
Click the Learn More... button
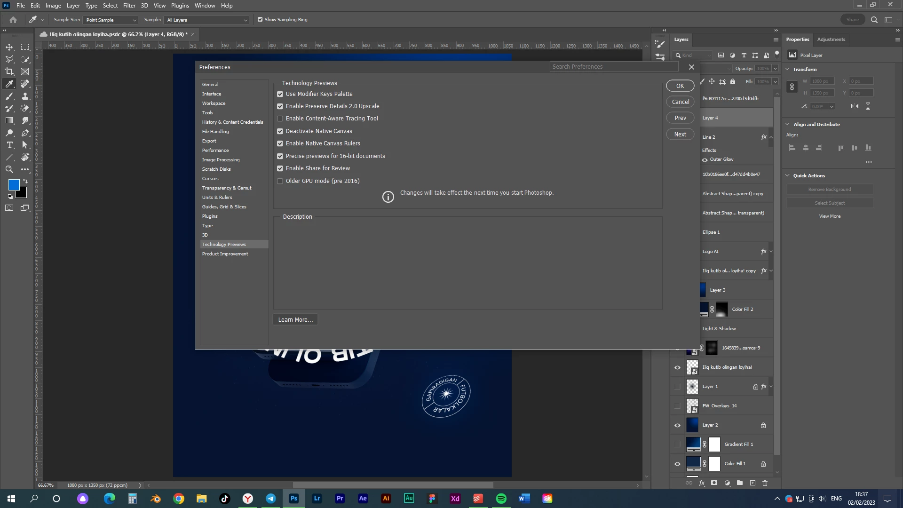coord(295,320)
